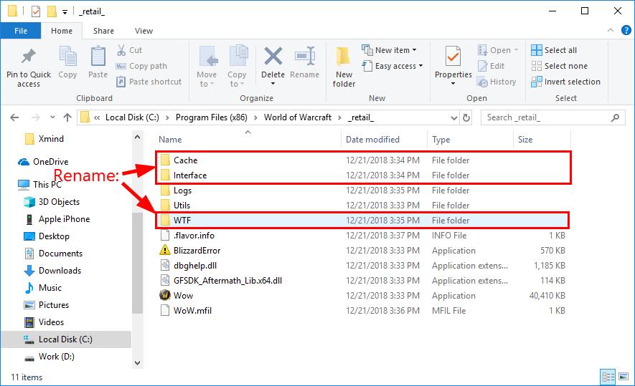The width and height of the screenshot is (635, 386).
Task: Go up one folder level arrow
Action: [x=67, y=117]
